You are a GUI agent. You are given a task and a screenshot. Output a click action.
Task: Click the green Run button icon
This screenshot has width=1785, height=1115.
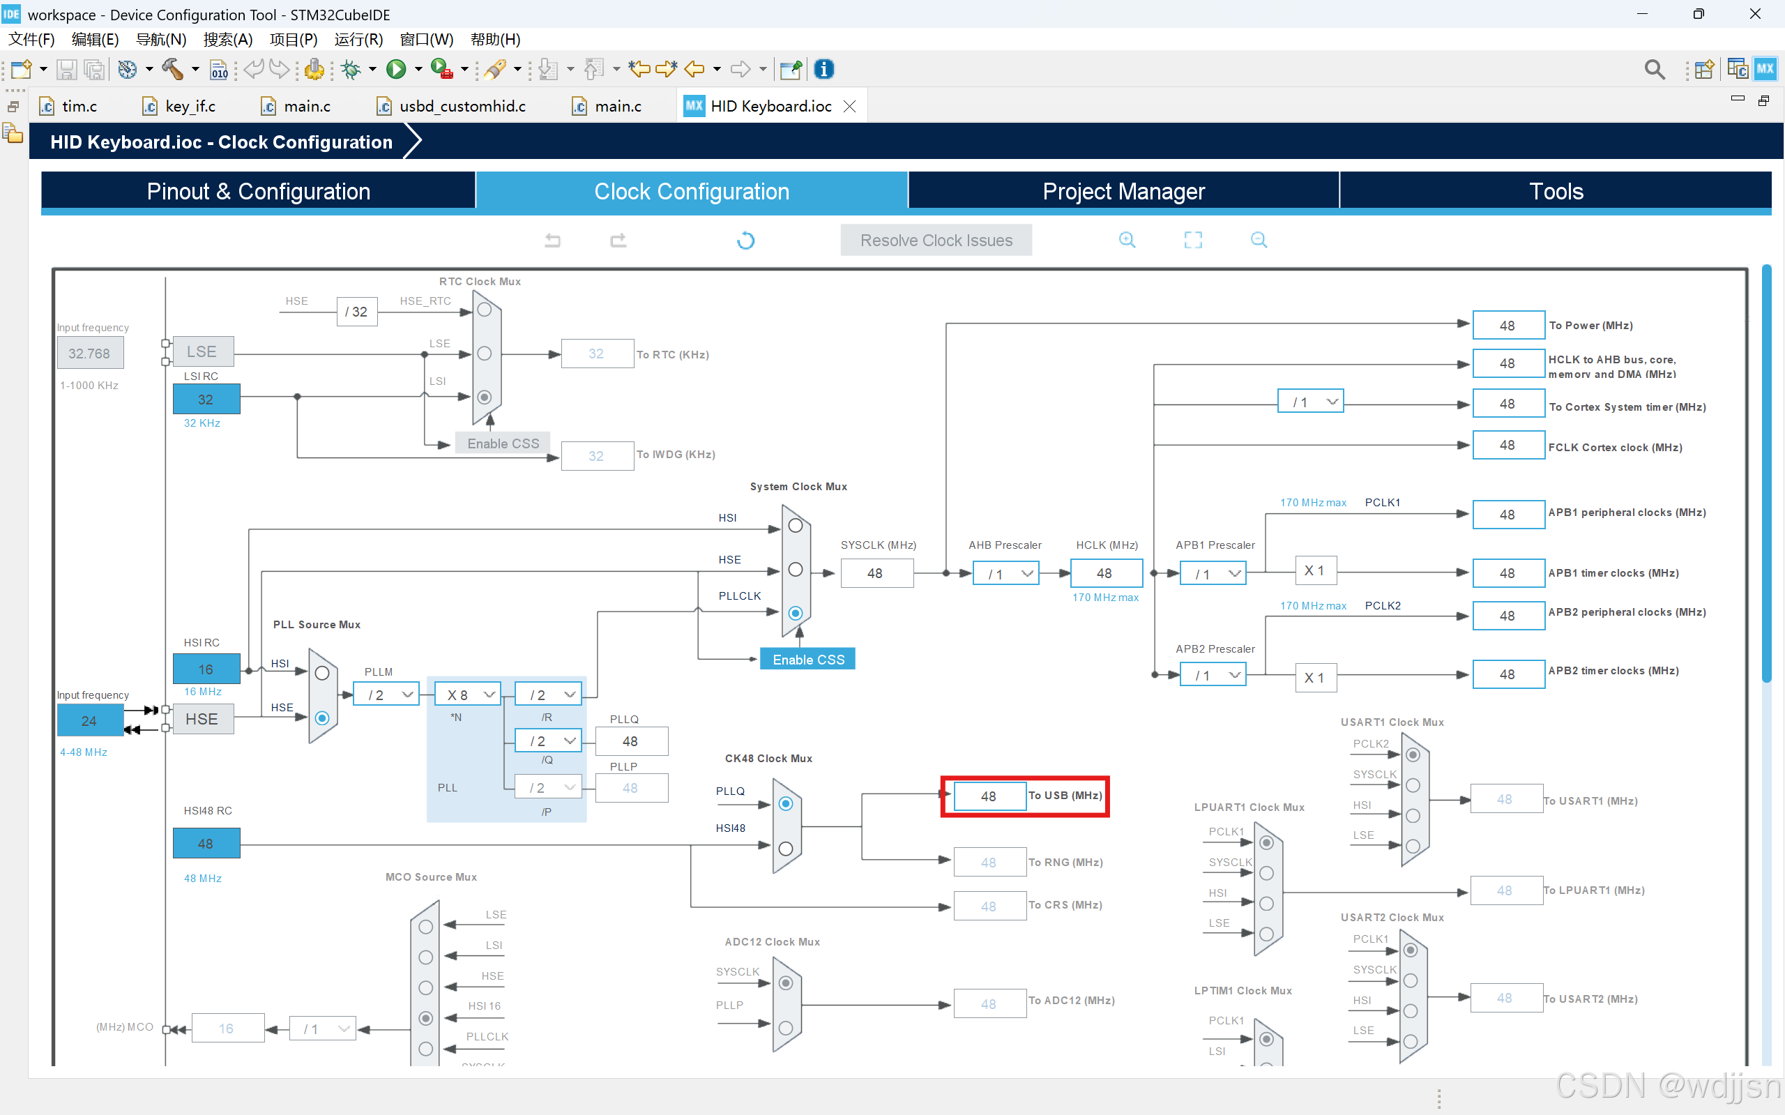pos(397,69)
